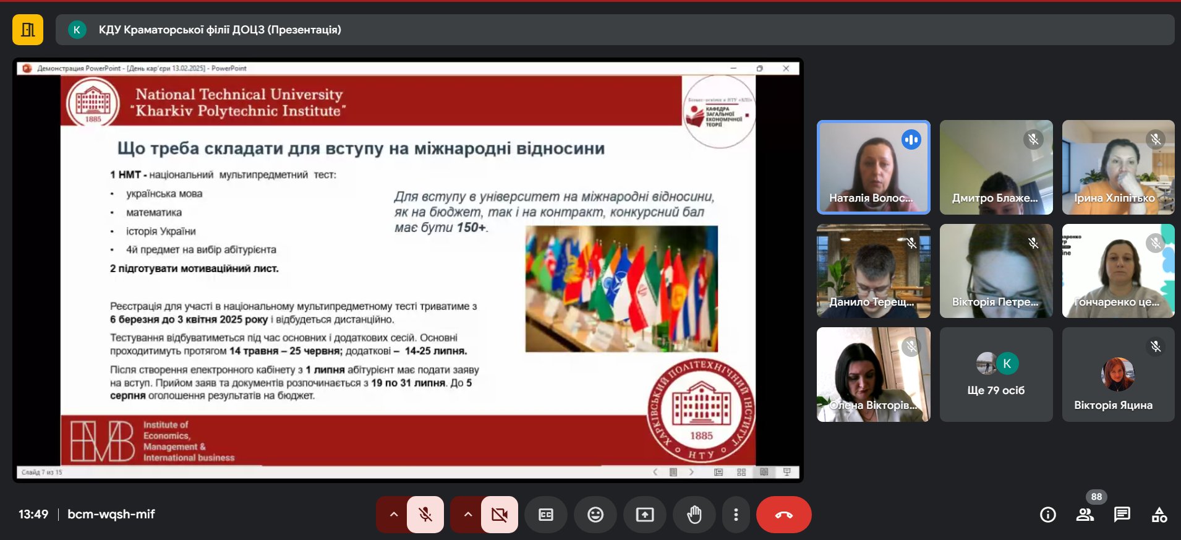Unmute the microphone button

point(425,515)
